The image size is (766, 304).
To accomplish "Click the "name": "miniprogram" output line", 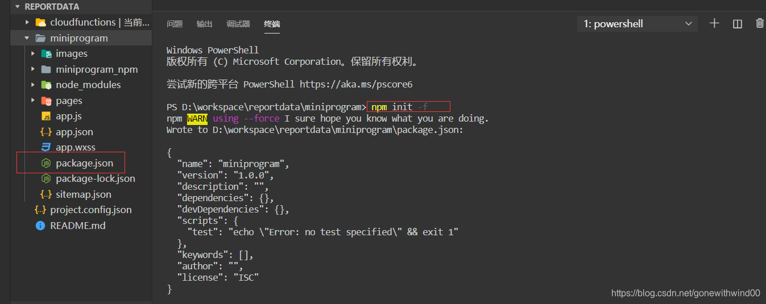I will (x=233, y=164).
